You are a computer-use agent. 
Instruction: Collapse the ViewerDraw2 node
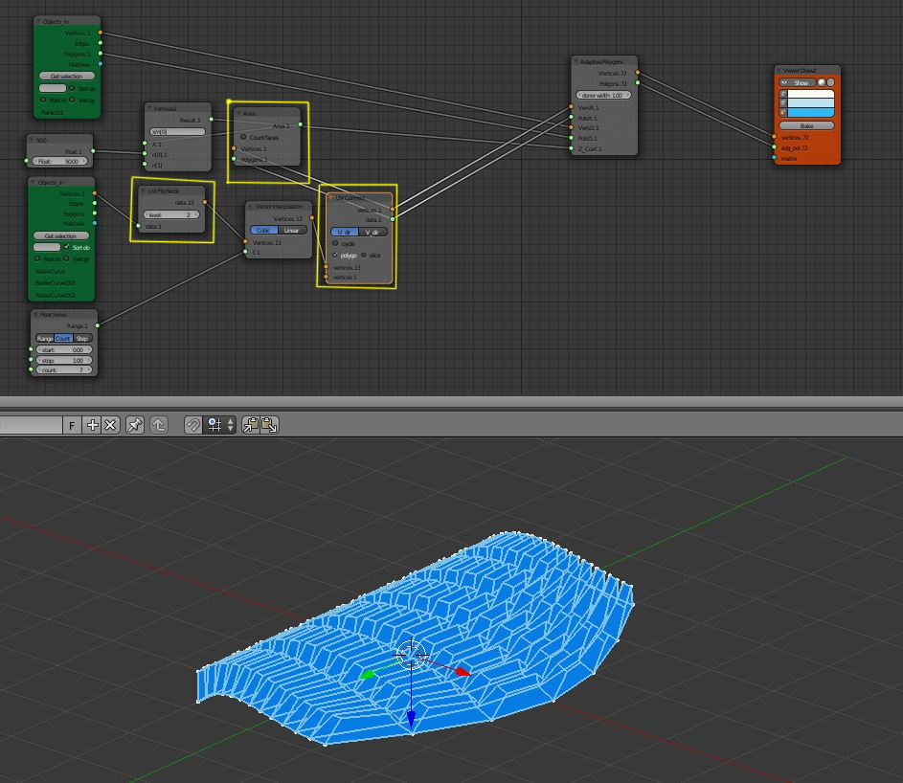779,70
